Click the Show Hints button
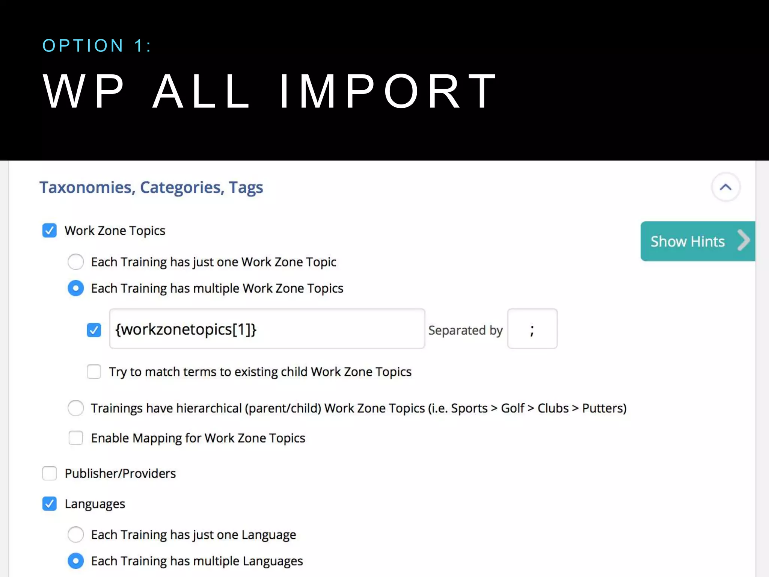769x577 pixels. [687, 241]
